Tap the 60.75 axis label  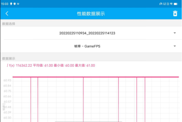coord(8,91)
